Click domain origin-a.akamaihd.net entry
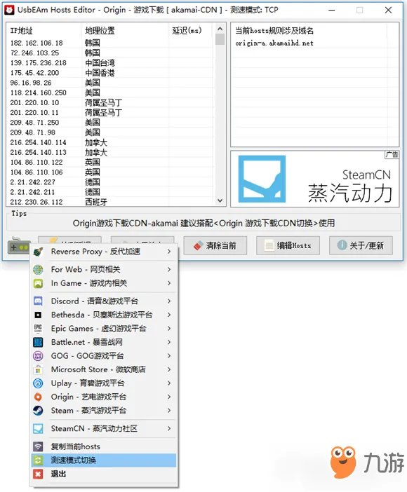 click(x=274, y=43)
